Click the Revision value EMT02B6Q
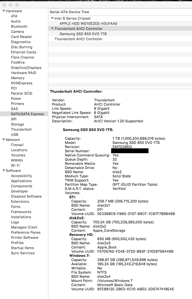This screenshot has width=192, height=299. (x=122, y=147)
